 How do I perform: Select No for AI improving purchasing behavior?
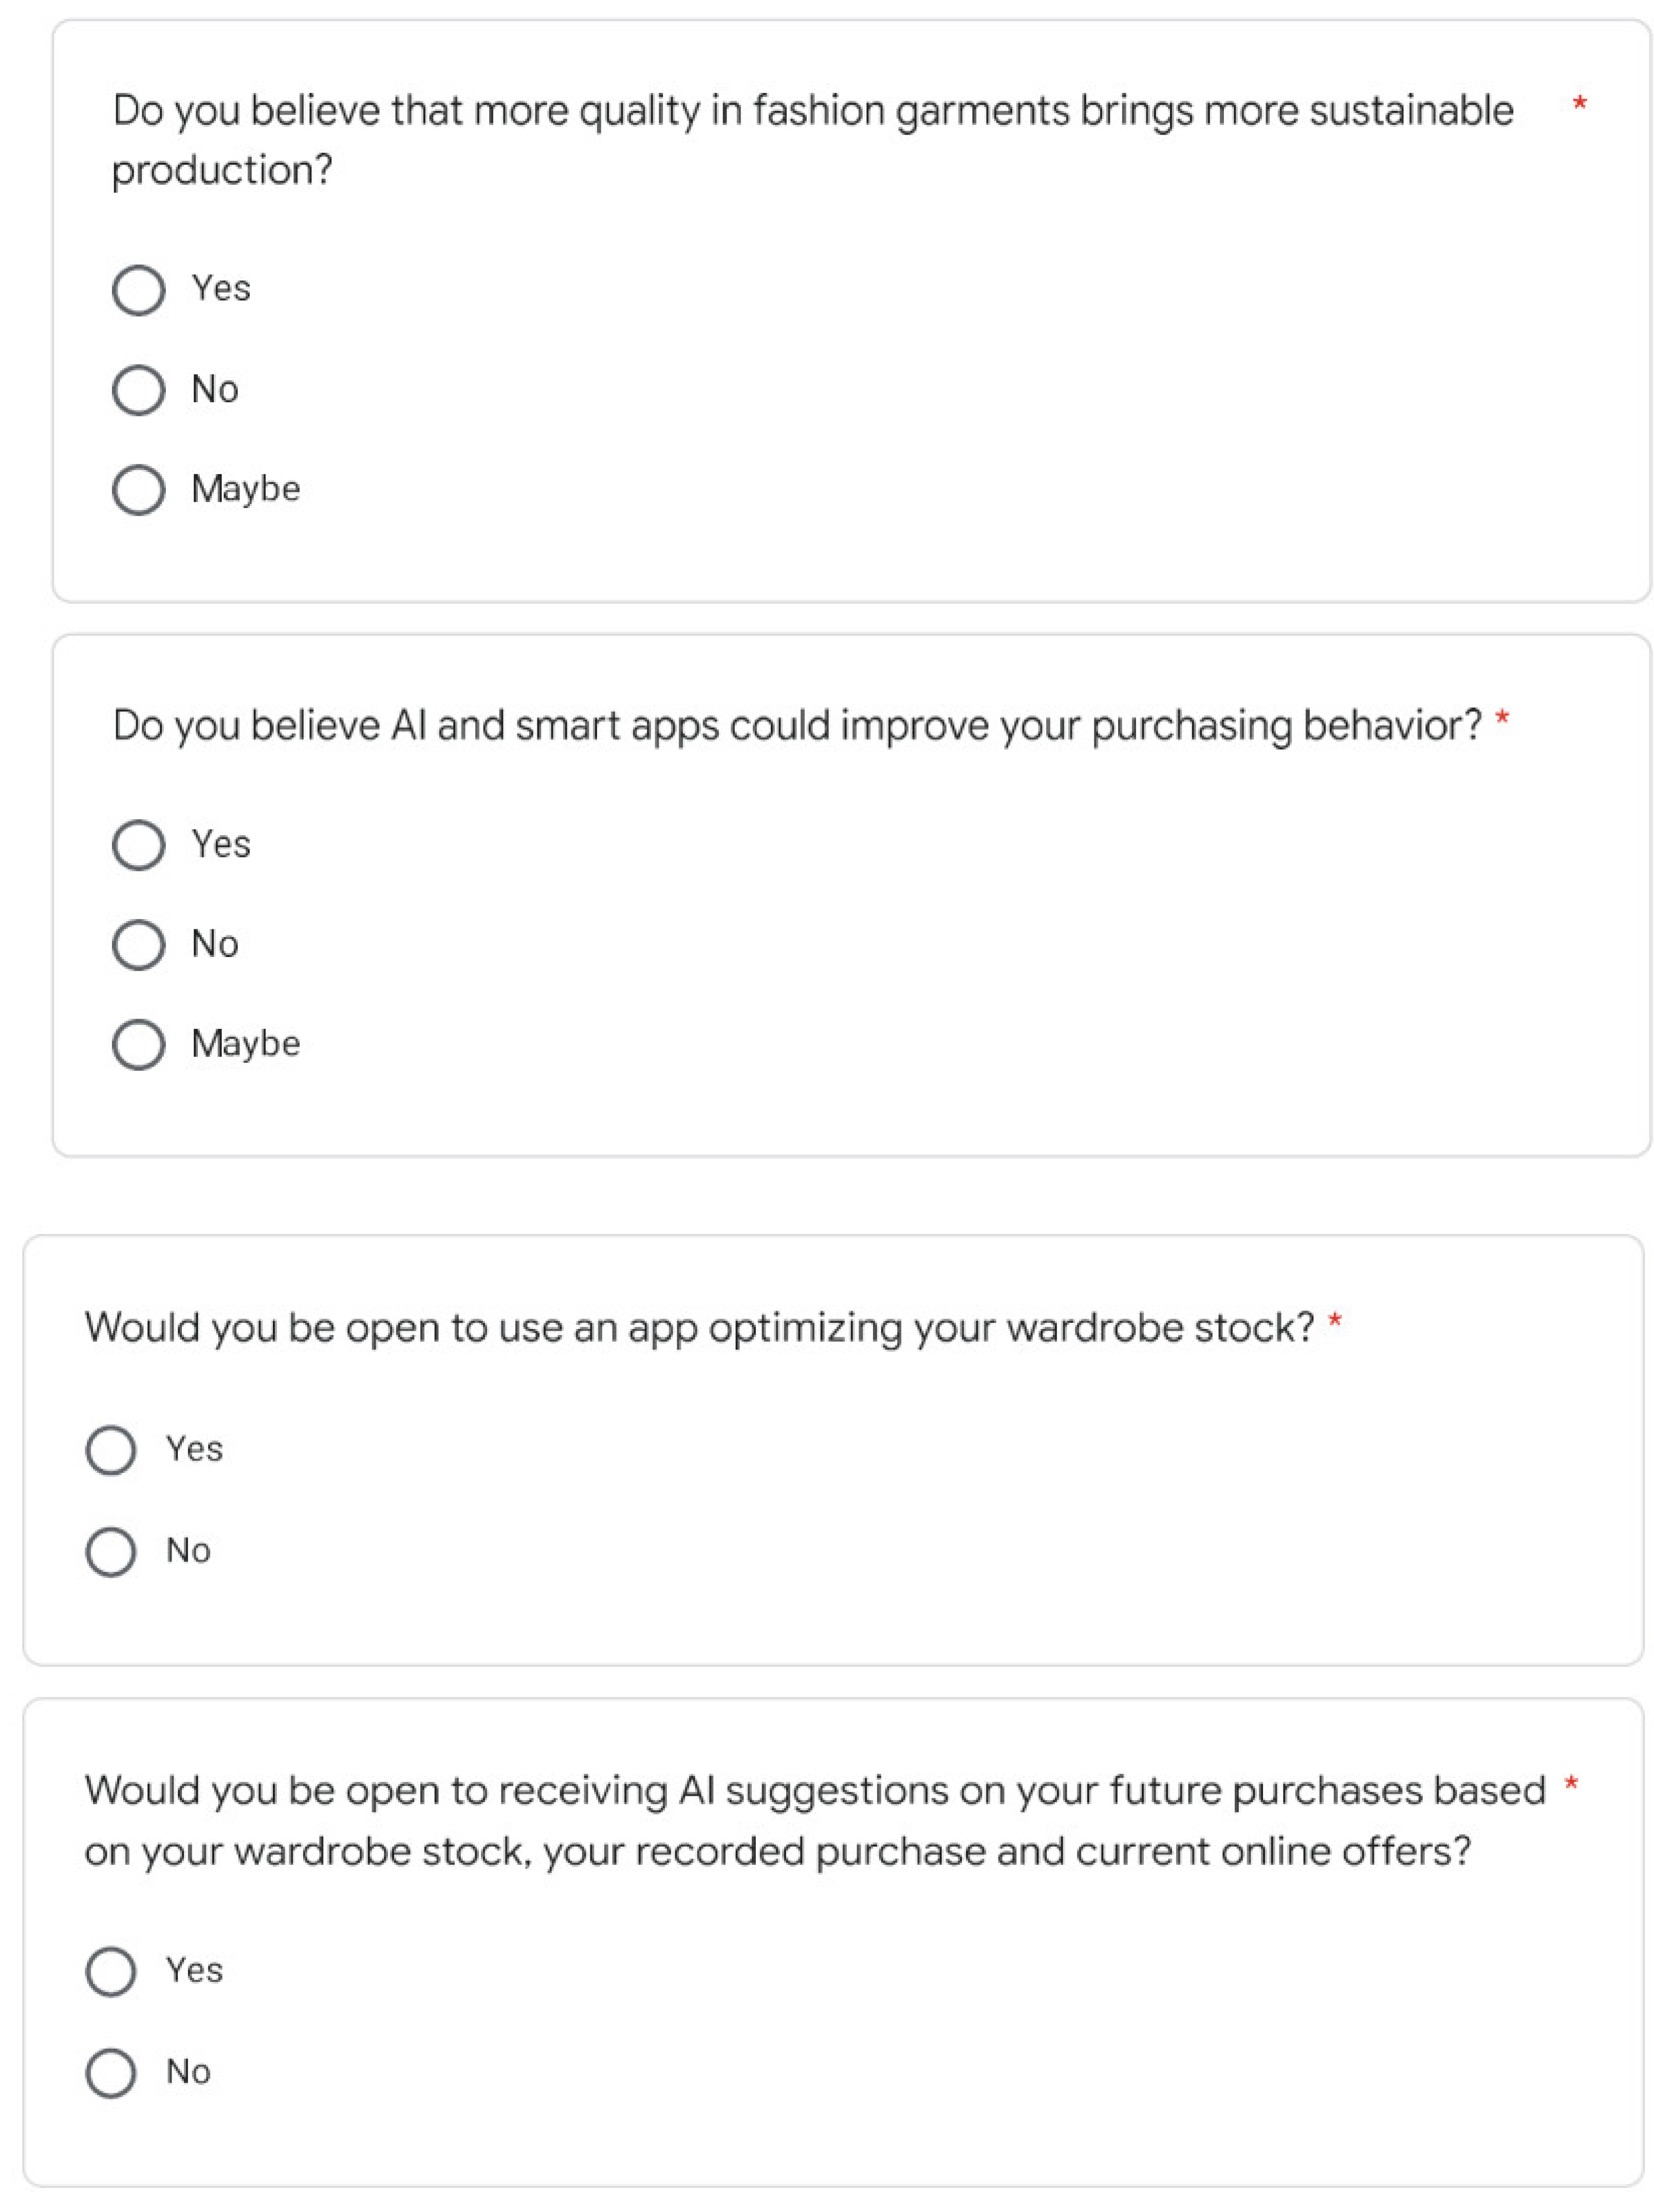138,944
